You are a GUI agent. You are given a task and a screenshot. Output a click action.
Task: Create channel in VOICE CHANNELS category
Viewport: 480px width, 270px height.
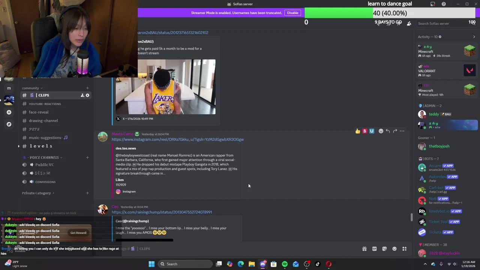[x=87, y=157]
